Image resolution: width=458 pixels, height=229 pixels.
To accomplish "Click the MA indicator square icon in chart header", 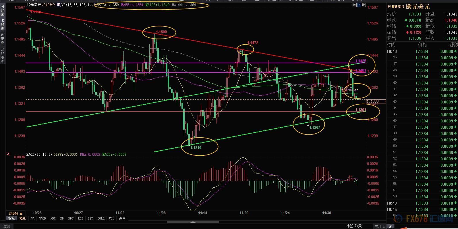I will click(x=59, y=5).
